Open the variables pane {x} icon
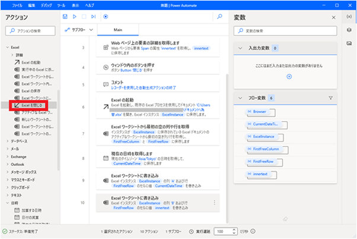Screen dimensions: 357x239 349,17
